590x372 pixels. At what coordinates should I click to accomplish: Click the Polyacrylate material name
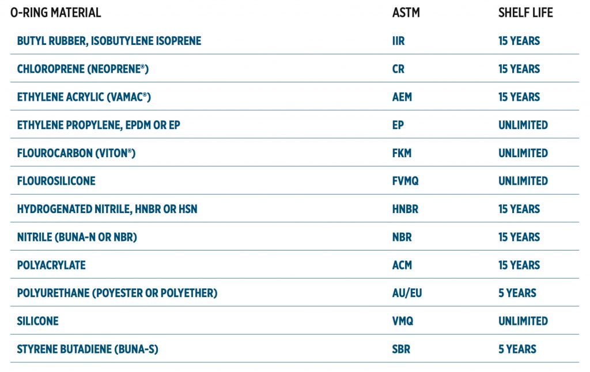click(51, 265)
